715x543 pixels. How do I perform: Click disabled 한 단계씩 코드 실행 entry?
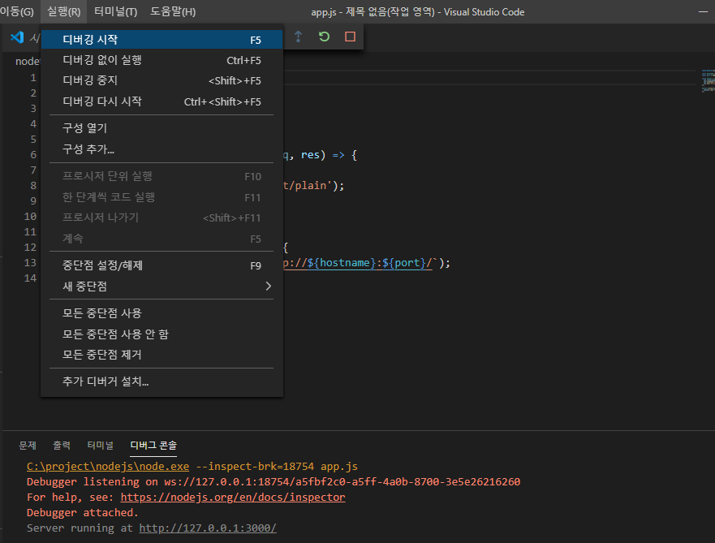(x=162, y=197)
